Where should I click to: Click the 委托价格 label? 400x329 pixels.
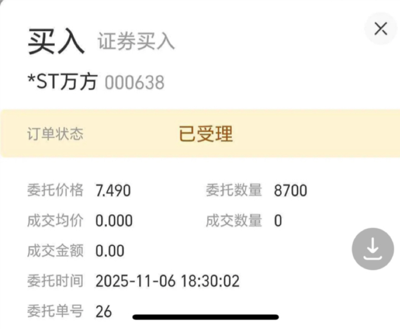[x=55, y=190]
